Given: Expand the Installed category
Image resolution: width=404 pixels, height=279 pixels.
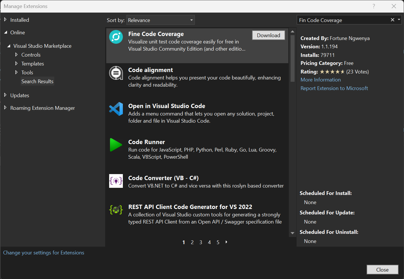Looking at the screenshot, I should [5, 20].
